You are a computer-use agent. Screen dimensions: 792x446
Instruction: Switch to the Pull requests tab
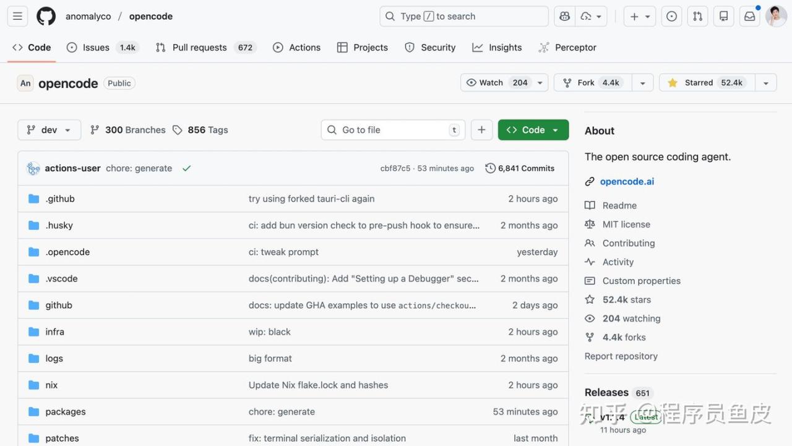point(199,48)
